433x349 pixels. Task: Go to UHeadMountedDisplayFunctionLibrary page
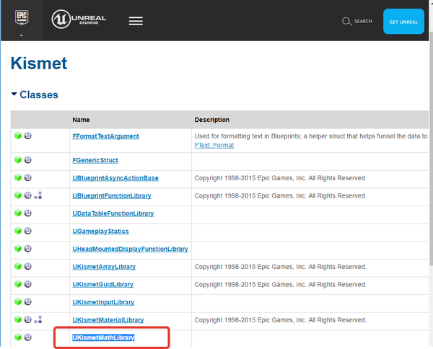click(x=130, y=249)
